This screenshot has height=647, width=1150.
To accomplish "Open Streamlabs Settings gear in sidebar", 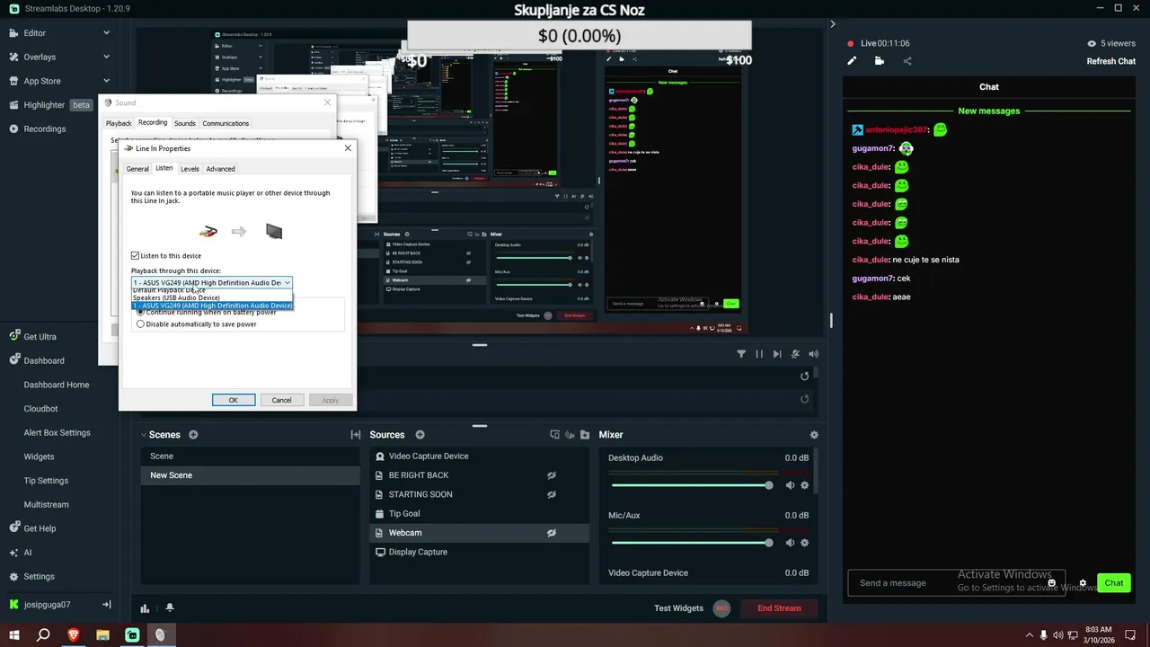I will click(39, 576).
